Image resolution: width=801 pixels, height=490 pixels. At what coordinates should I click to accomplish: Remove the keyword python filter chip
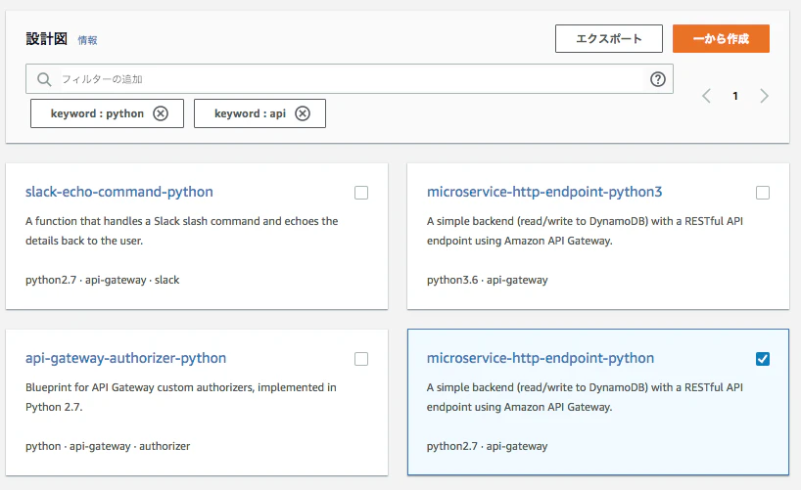click(161, 113)
